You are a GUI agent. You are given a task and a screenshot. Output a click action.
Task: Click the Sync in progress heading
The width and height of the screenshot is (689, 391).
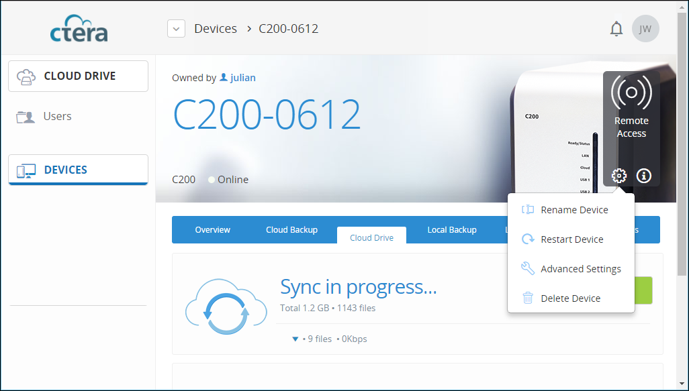358,287
